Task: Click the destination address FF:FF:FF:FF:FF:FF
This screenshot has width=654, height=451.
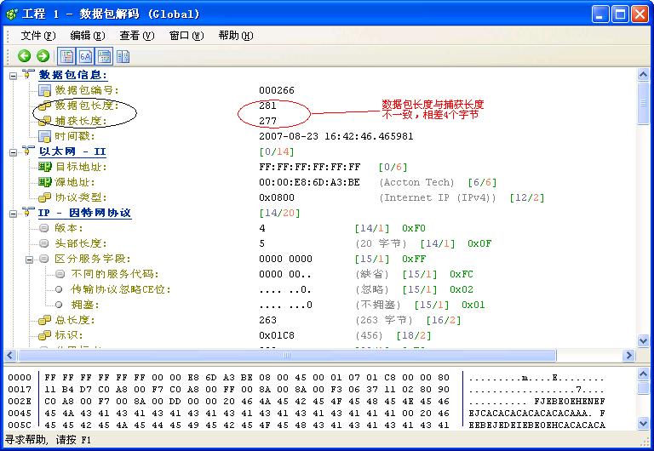Action: point(309,167)
